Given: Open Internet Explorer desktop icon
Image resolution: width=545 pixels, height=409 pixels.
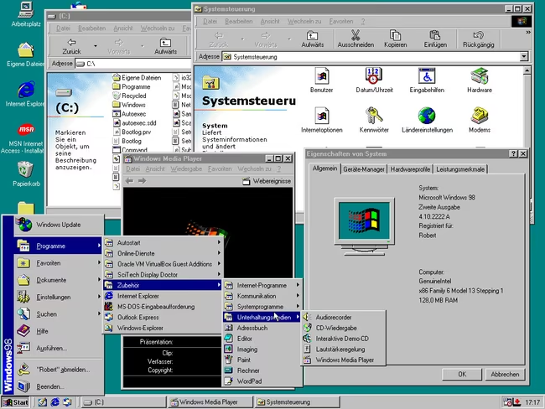Looking at the screenshot, I should pos(25,94).
